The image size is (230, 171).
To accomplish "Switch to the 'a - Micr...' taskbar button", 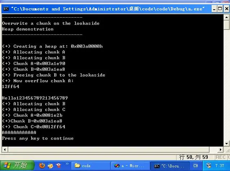I will [x=130, y=166].
